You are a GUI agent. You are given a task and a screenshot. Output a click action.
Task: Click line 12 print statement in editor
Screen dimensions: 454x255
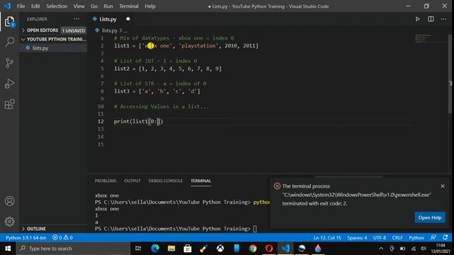click(x=138, y=121)
